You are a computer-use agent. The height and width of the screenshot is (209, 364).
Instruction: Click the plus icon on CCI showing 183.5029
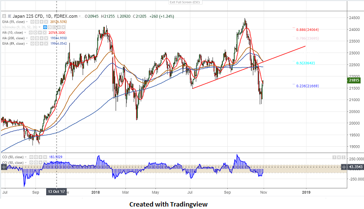[x=40, y=157]
